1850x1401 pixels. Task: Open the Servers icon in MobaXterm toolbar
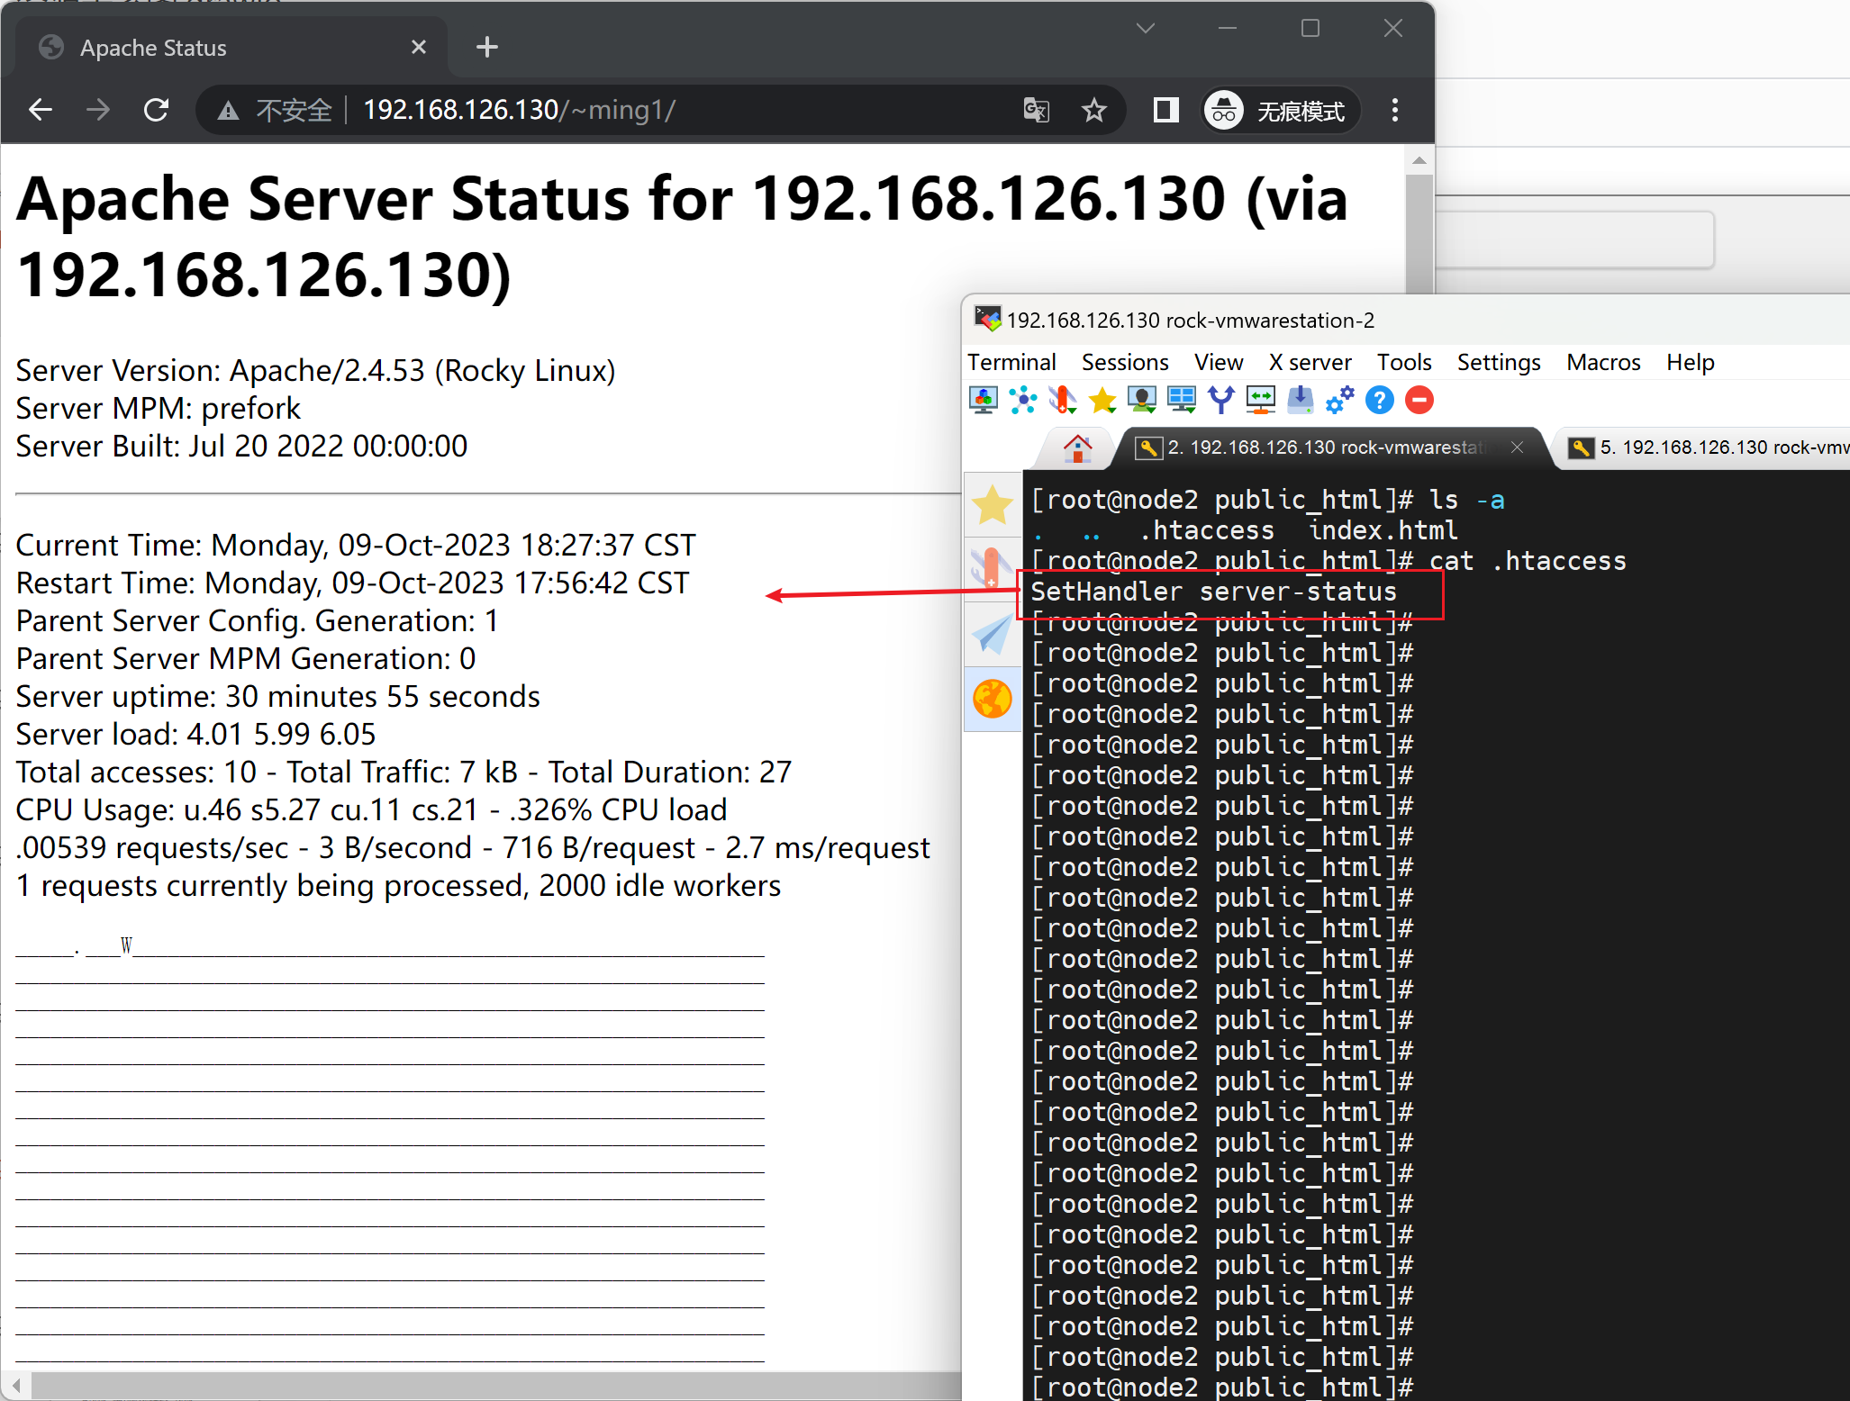click(1022, 400)
